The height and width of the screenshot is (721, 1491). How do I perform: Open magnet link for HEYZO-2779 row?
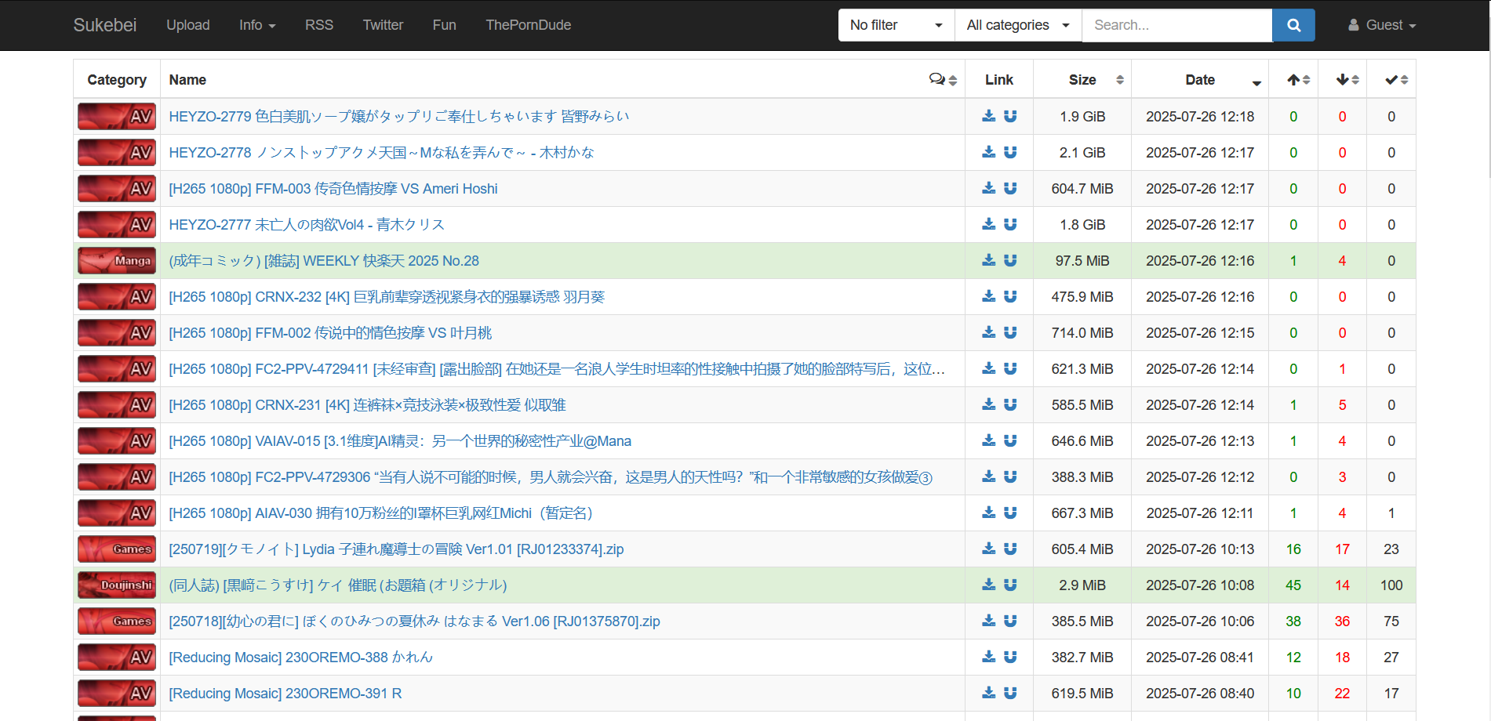[1010, 116]
